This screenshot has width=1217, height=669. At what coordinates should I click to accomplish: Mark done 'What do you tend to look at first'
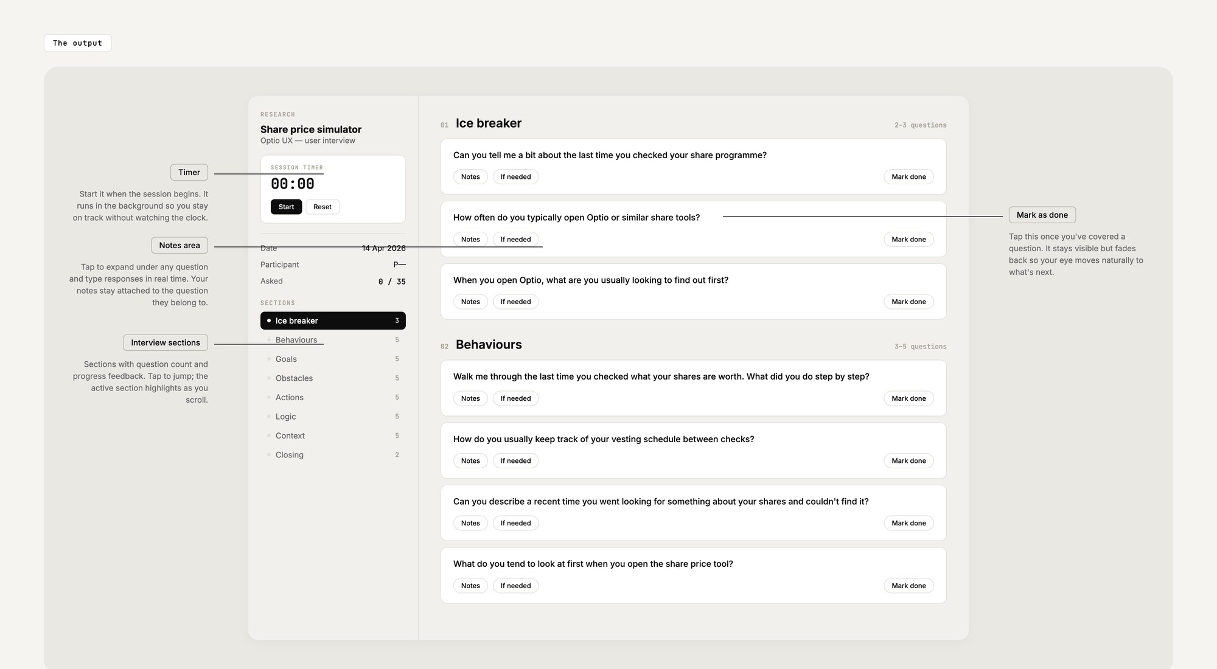coord(908,586)
